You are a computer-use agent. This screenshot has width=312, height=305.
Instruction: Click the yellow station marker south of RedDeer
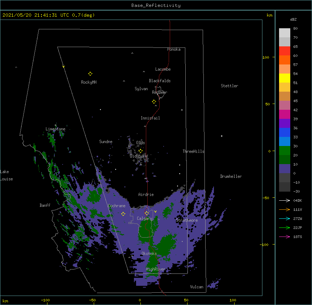coord(154,102)
